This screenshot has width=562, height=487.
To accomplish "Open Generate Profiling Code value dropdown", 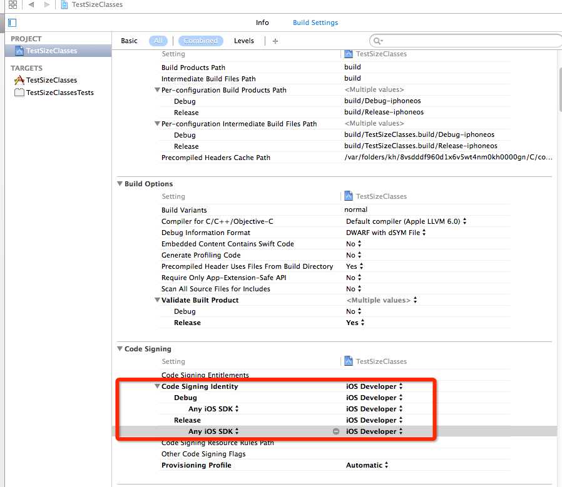I will pos(354,255).
